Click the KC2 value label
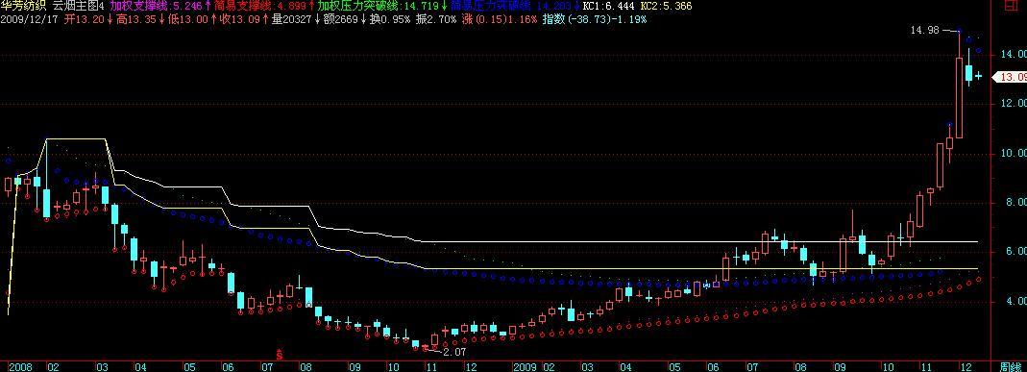This screenshot has width=1027, height=372. coord(667,6)
